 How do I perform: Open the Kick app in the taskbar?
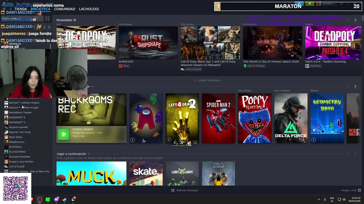[x=48, y=199]
